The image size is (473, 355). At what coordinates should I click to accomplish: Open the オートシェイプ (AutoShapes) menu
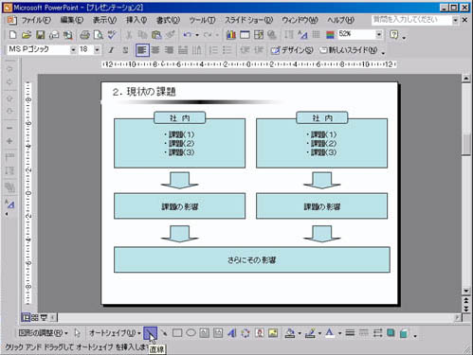115,333
